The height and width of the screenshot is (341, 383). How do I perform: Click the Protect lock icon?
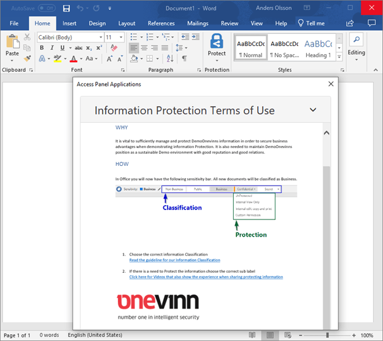click(x=217, y=42)
